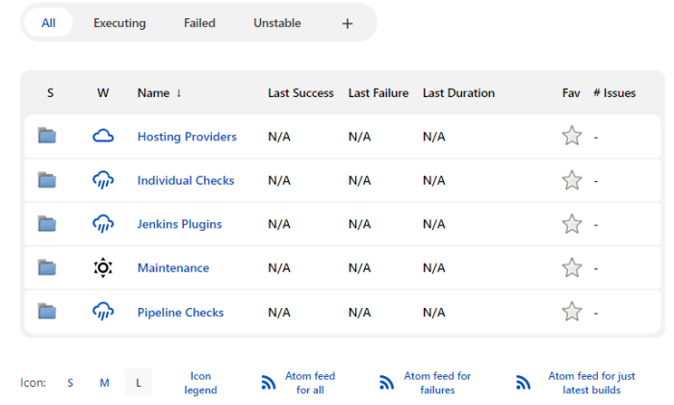Click the Pipeline Checks folder icon

tap(47, 312)
